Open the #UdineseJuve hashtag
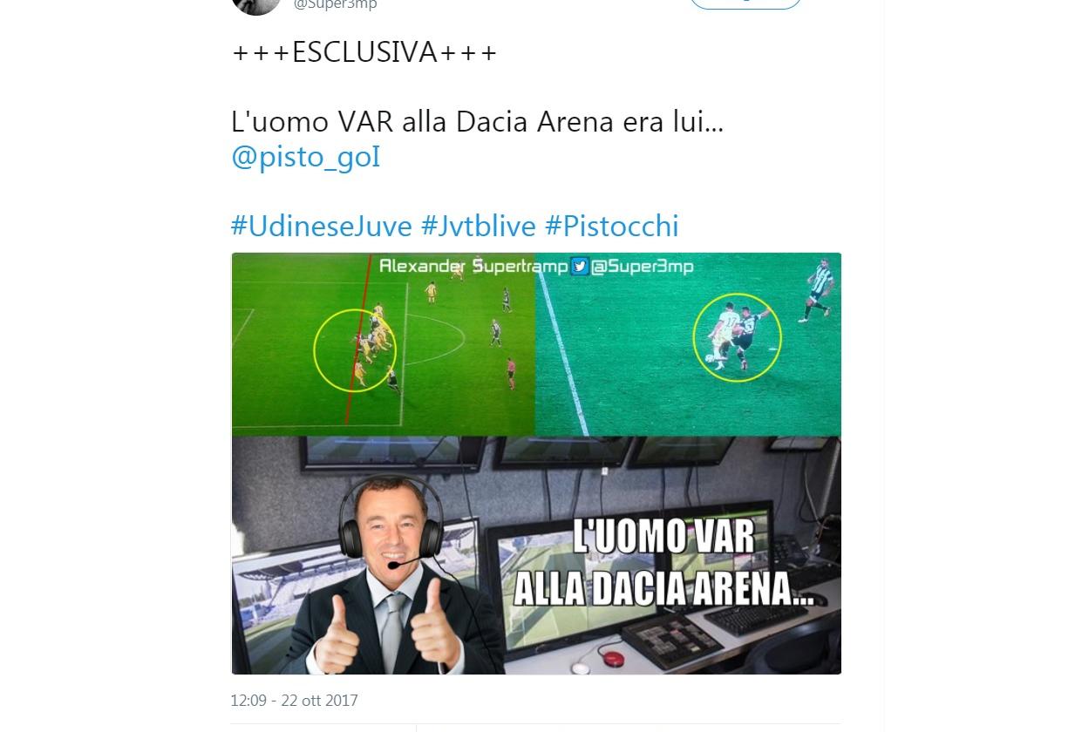The image size is (1075, 732). click(x=321, y=226)
